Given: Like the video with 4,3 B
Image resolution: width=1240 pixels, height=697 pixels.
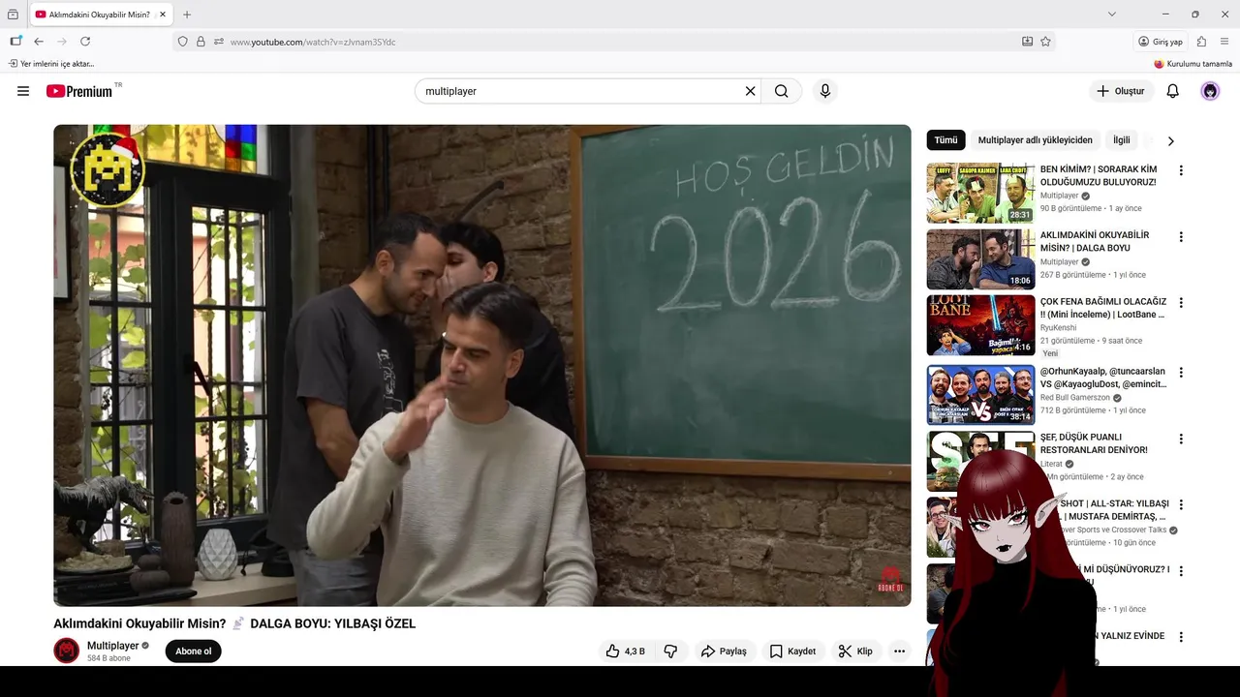Looking at the screenshot, I should coord(625,652).
